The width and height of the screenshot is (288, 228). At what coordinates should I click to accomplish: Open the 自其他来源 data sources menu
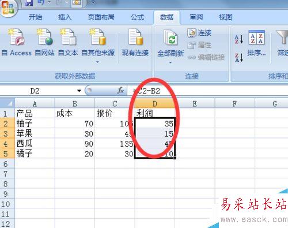click(x=98, y=46)
